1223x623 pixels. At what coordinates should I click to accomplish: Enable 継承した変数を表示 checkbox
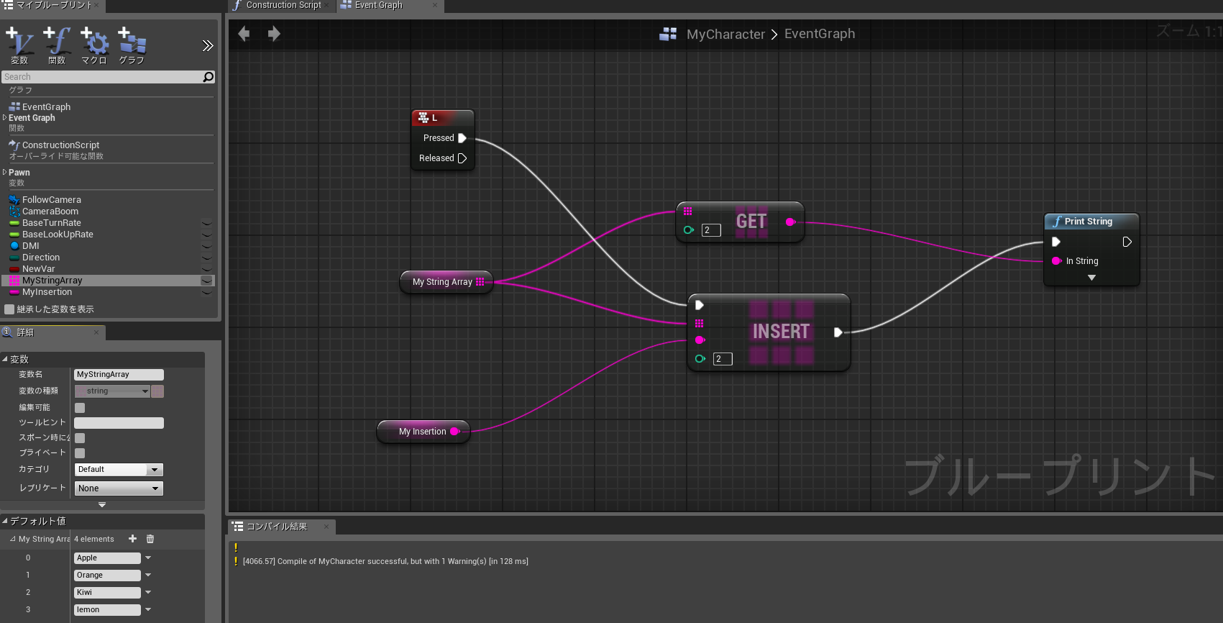coord(9,309)
